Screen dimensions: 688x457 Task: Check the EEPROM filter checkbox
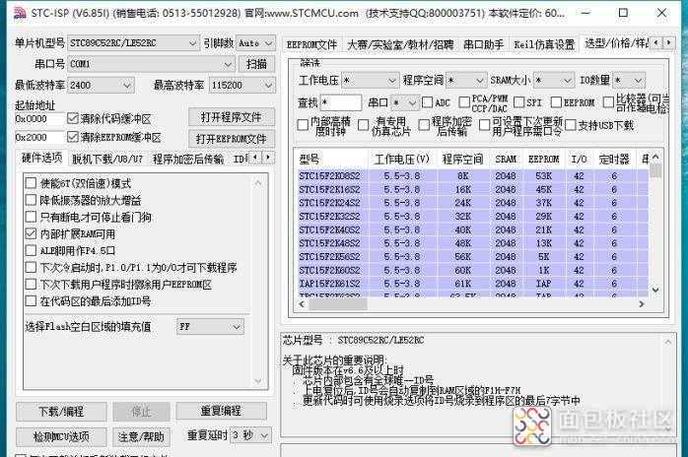tap(556, 102)
